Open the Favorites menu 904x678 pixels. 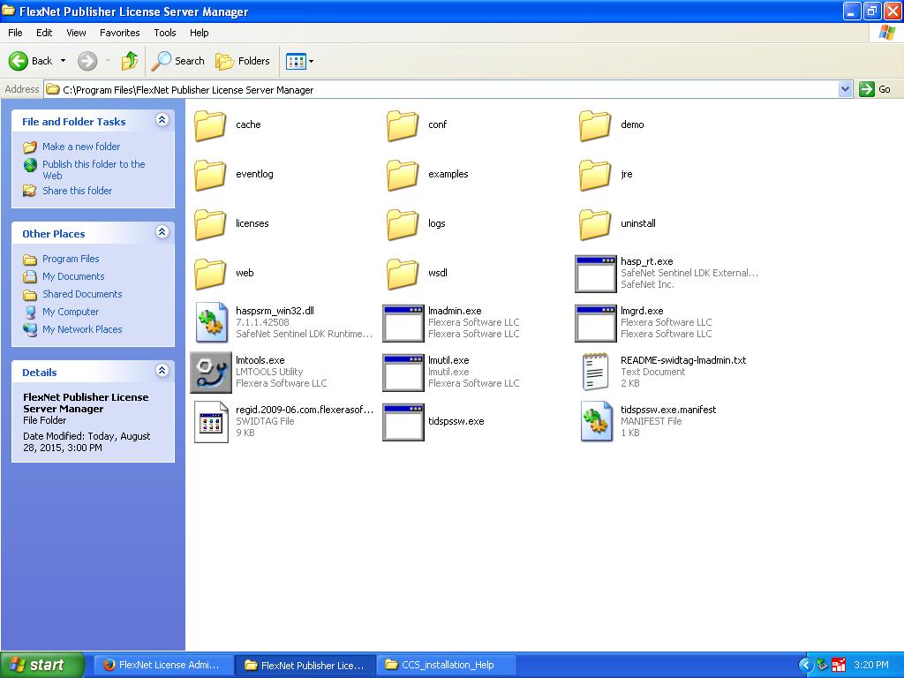tap(119, 33)
